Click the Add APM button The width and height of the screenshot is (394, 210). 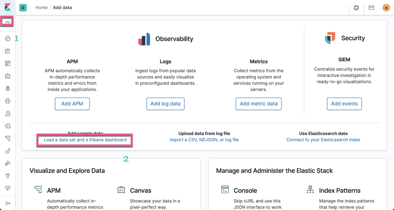pos(72,103)
